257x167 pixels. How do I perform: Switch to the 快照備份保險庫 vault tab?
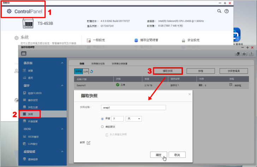click(x=119, y=64)
